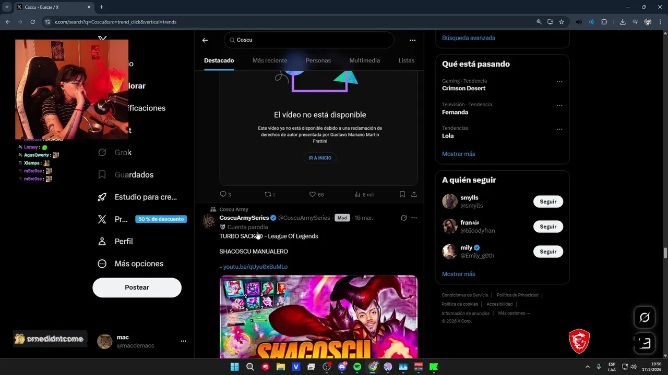Open Perfil in the left sidebar

click(115, 241)
